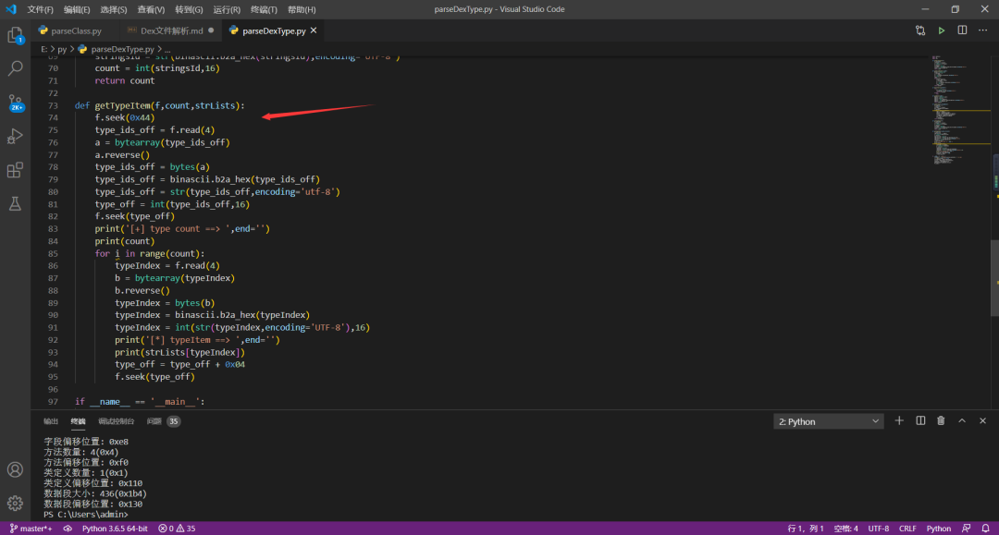Click terminal output line 数据段大小: 436(0x1b4)
Screen dimensions: 999x535
pos(95,493)
